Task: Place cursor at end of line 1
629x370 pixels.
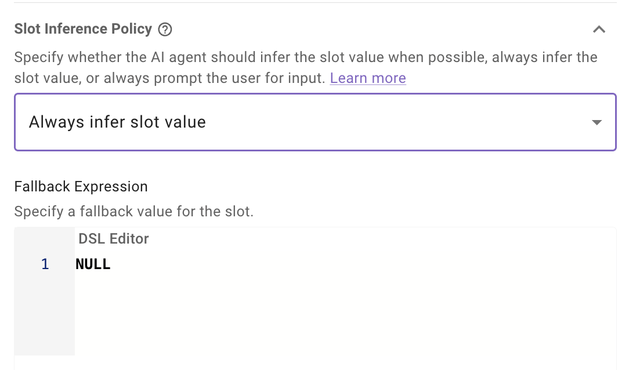Action: (x=111, y=264)
